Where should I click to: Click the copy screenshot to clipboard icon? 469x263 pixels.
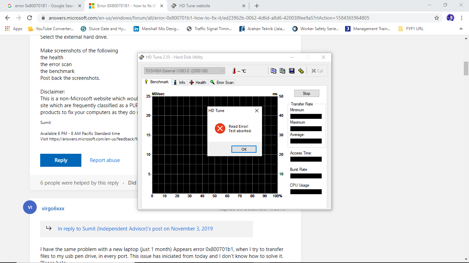click(x=283, y=71)
